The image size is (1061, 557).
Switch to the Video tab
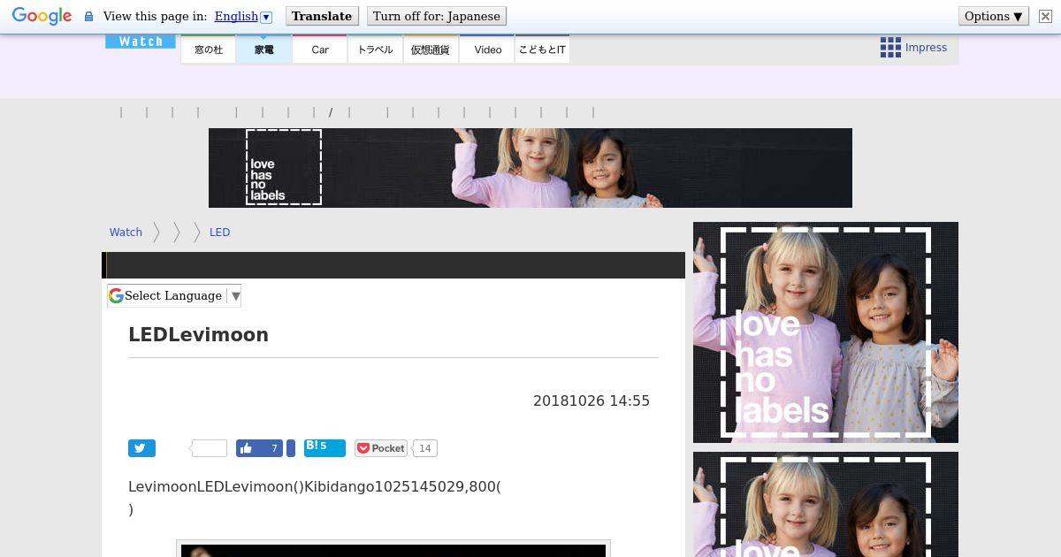click(487, 50)
